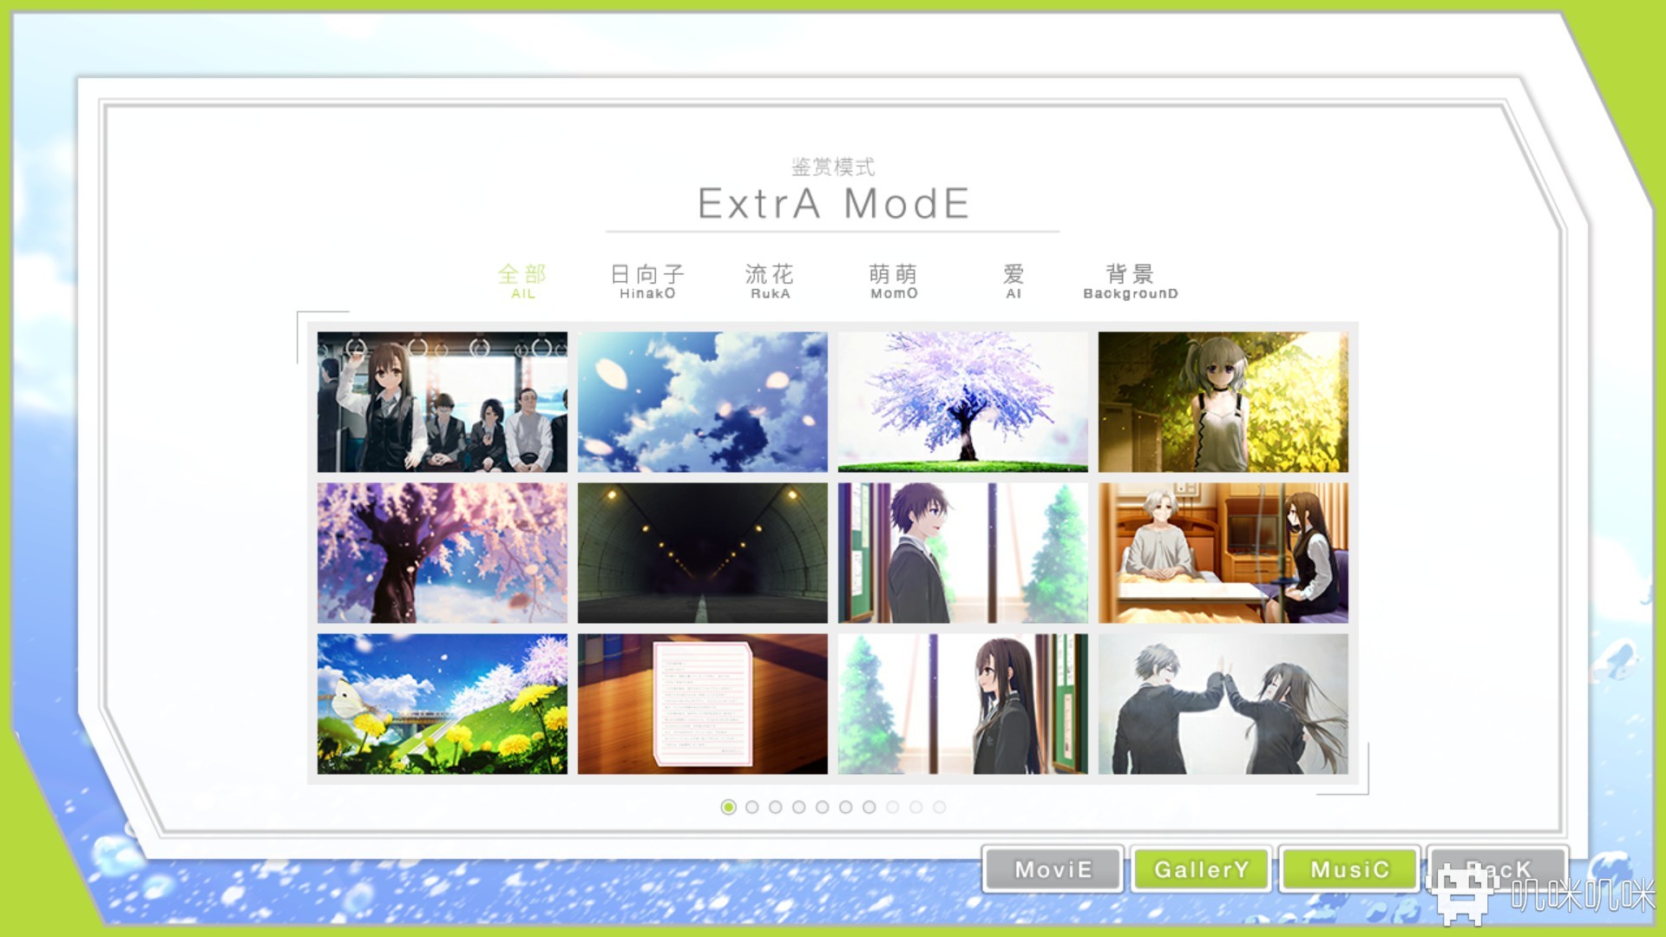This screenshot has width=1666, height=937.
Task: Select fifth pagination indicator dot
Action: click(822, 805)
